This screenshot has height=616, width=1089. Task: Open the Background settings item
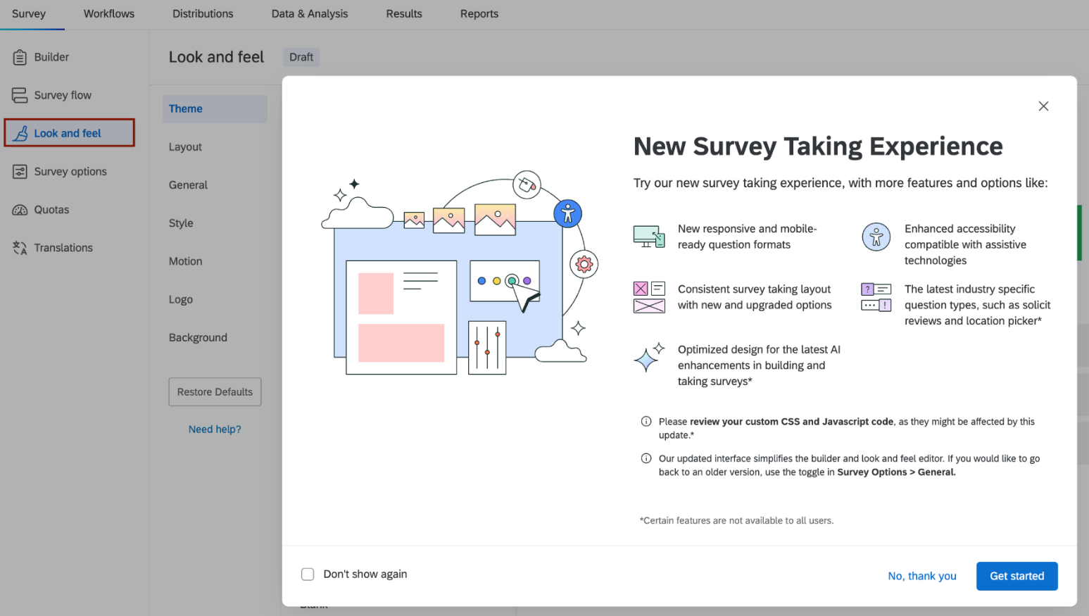(x=198, y=337)
